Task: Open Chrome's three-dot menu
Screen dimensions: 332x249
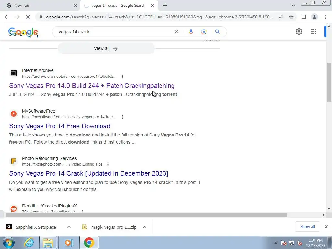Action: point(325,17)
